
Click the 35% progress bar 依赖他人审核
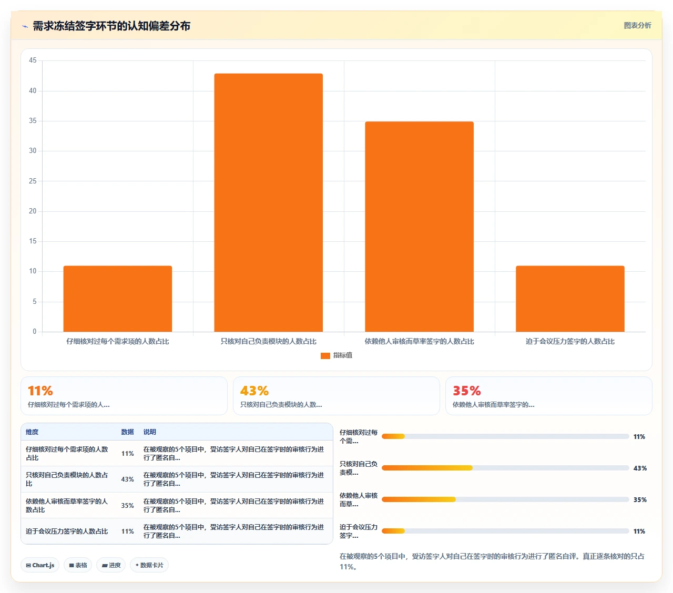pyautogui.click(x=505, y=499)
